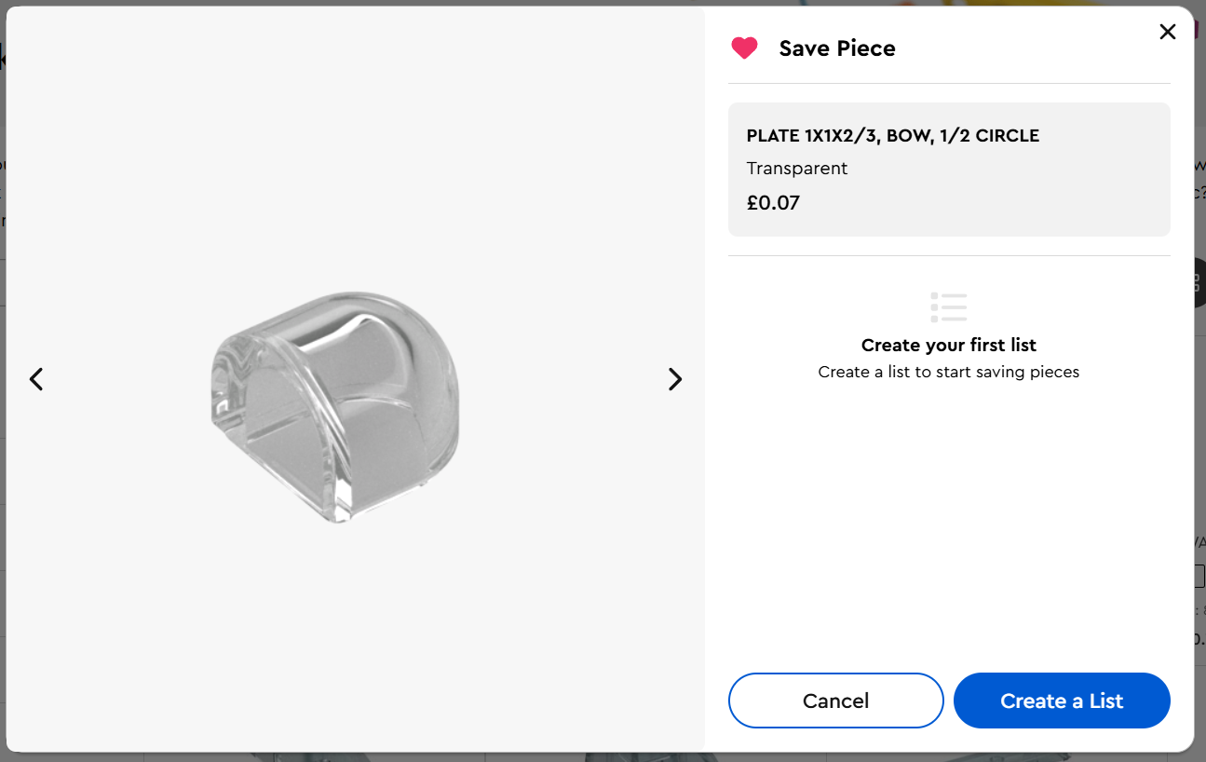This screenshot has width=1206, height=762.
Task: Advance to the next product image
Action: click(x=675, y=379)
